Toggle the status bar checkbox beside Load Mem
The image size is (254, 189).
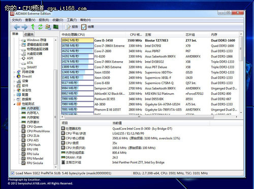pyautogui.click(x=13, y=173)
